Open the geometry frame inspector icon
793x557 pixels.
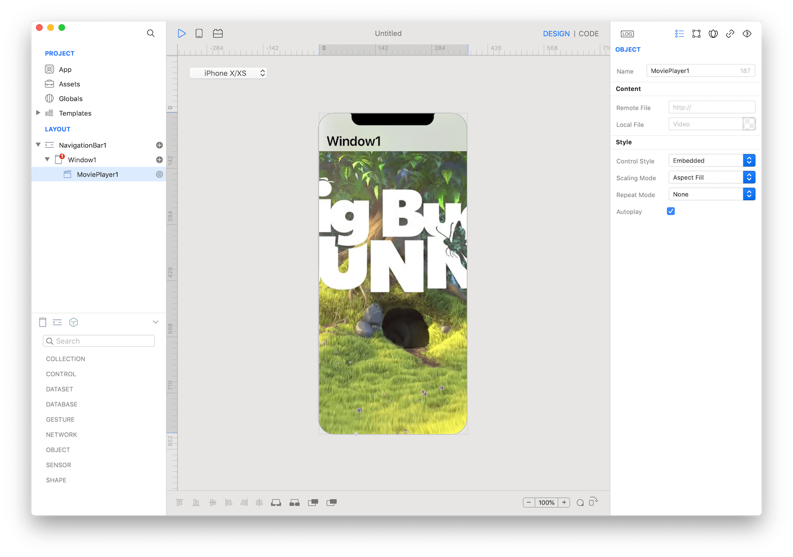pos(696,34)
